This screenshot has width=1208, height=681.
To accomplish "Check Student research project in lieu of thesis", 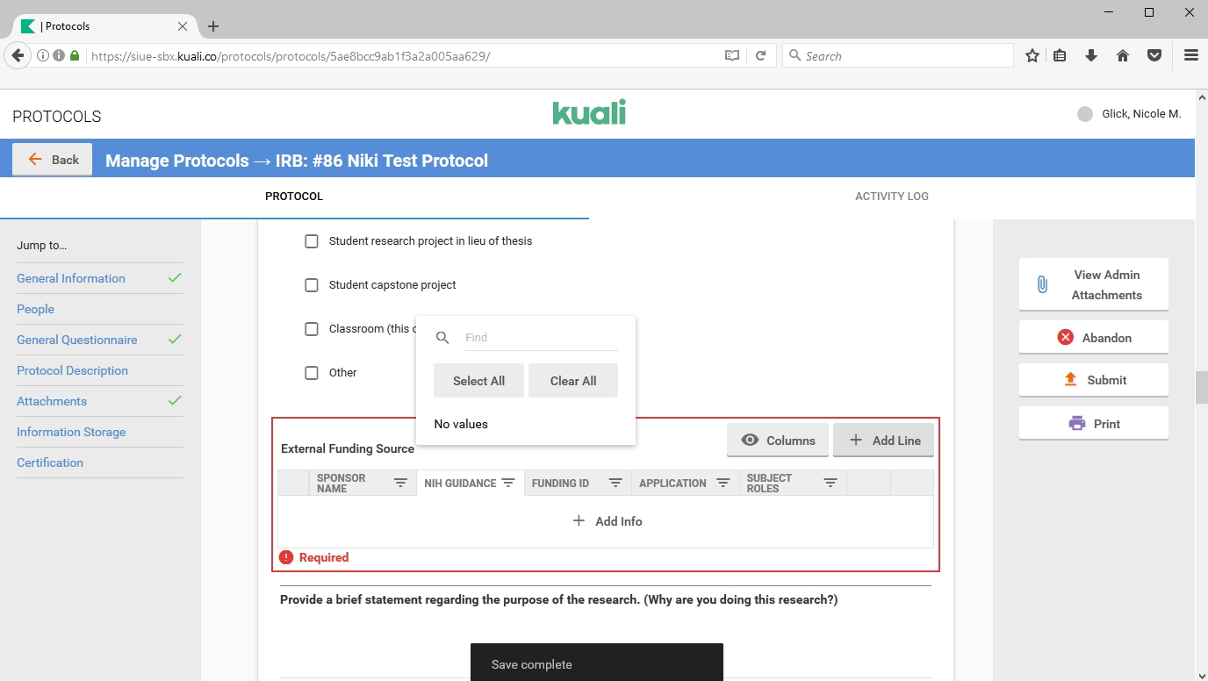I will (312, 241).
